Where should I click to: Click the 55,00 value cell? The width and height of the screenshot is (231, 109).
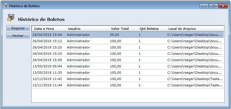[114, 35]
